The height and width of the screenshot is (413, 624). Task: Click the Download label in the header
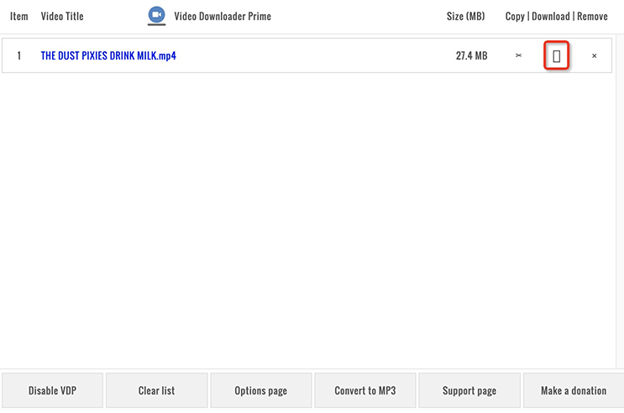[x=551, y=16]
